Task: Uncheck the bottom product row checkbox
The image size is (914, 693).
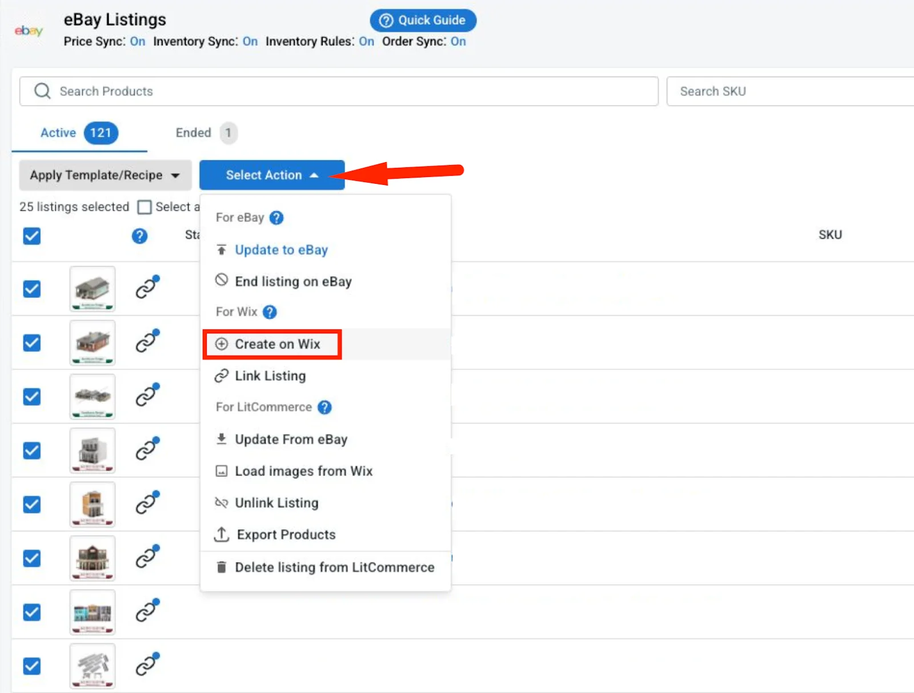Action: [31, 666]
